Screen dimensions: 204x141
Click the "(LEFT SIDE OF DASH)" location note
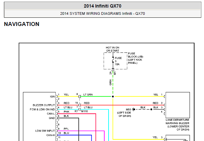coord(124,114)
